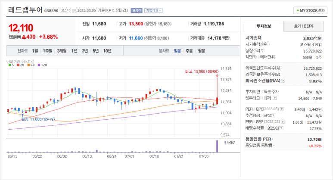Viewport: 333px width, 180px height.
Task: Select the 3년 line chart period
Action: tap(85, 51)
